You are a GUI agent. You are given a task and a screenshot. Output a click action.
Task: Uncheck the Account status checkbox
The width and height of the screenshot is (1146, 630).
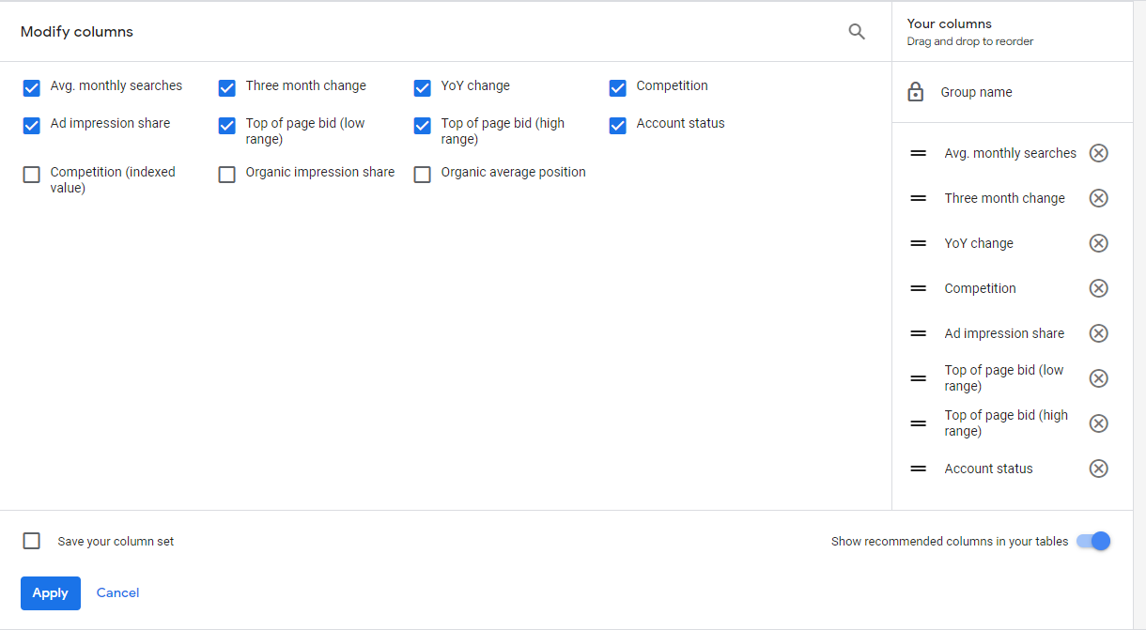point(617,126)
